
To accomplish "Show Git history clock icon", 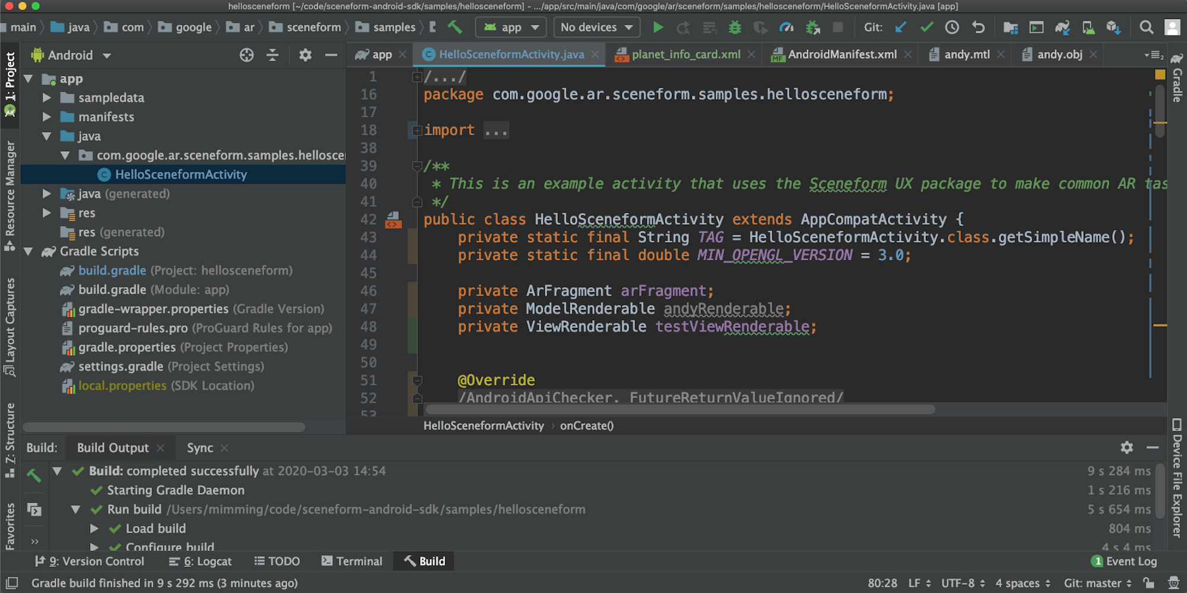I will point(952,27).
